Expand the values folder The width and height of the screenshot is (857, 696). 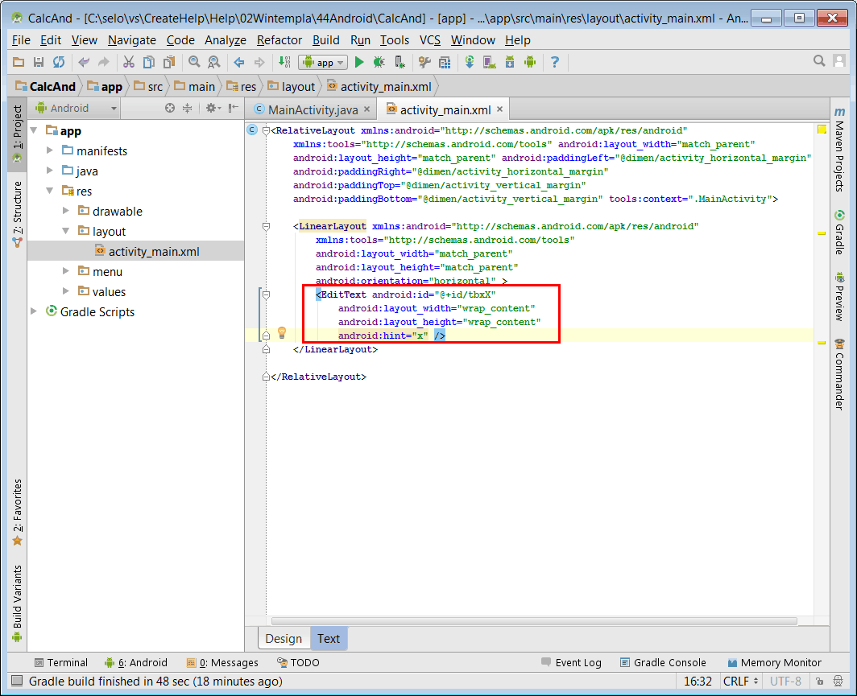point(65,291)
